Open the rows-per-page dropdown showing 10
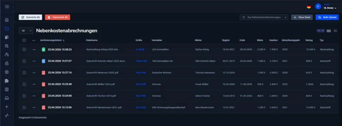The height and width of the screenshot is (126, 342). pos(26,31)
